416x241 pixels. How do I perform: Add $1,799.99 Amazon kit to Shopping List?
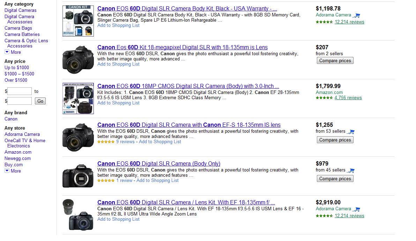118,103
